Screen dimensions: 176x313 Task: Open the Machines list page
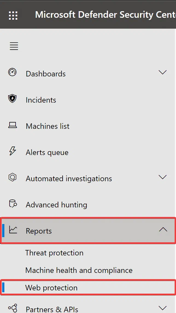(x=48, y=126)
